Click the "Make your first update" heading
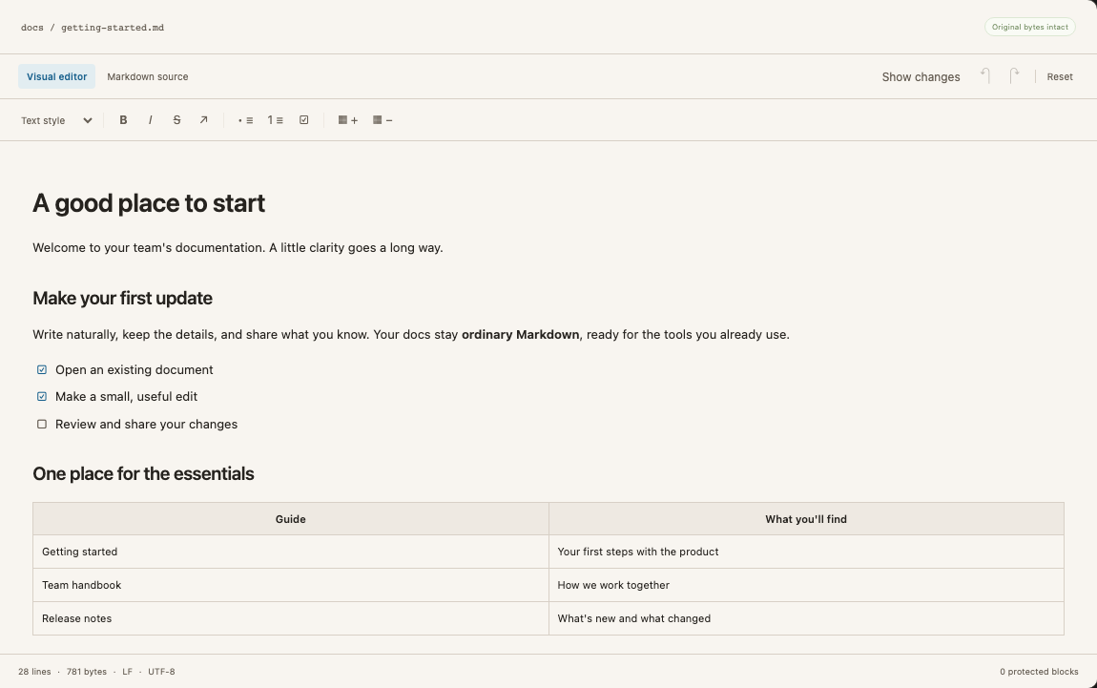This screenshot has height=688, width=1097. tap(122, 298)
